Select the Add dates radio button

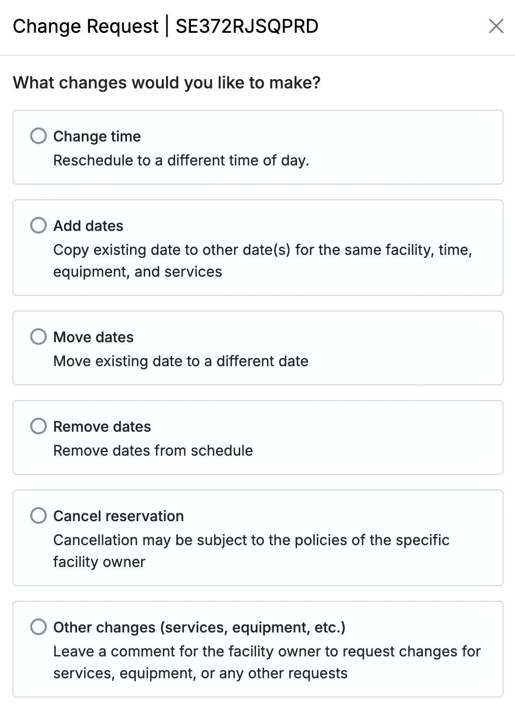(x=38, y=226)
